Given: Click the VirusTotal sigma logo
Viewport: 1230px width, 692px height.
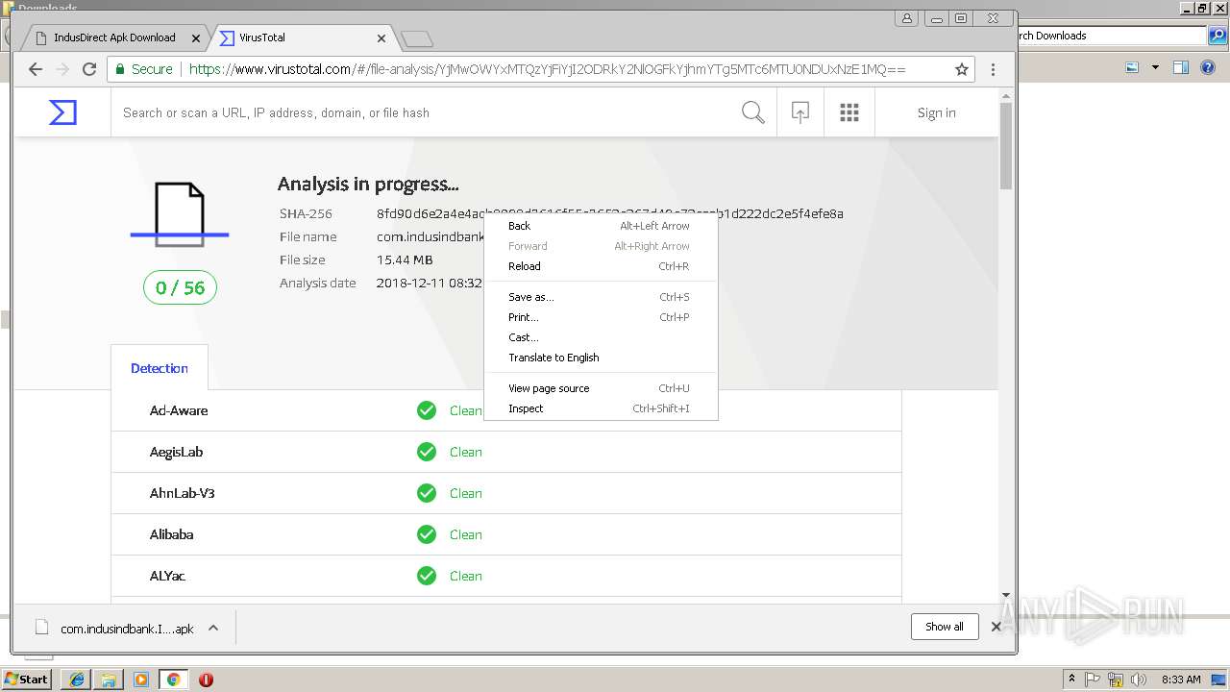Looking at the screenshot, I should [x=62, y=112].
